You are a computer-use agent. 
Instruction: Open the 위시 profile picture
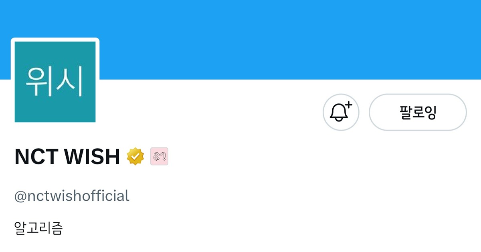click(55, 82)
